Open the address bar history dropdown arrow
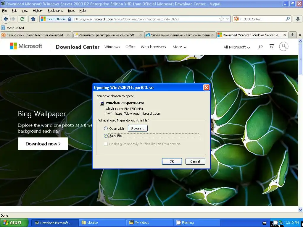 click(228, 19)
